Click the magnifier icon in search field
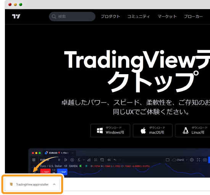 [x=54, y=16]
